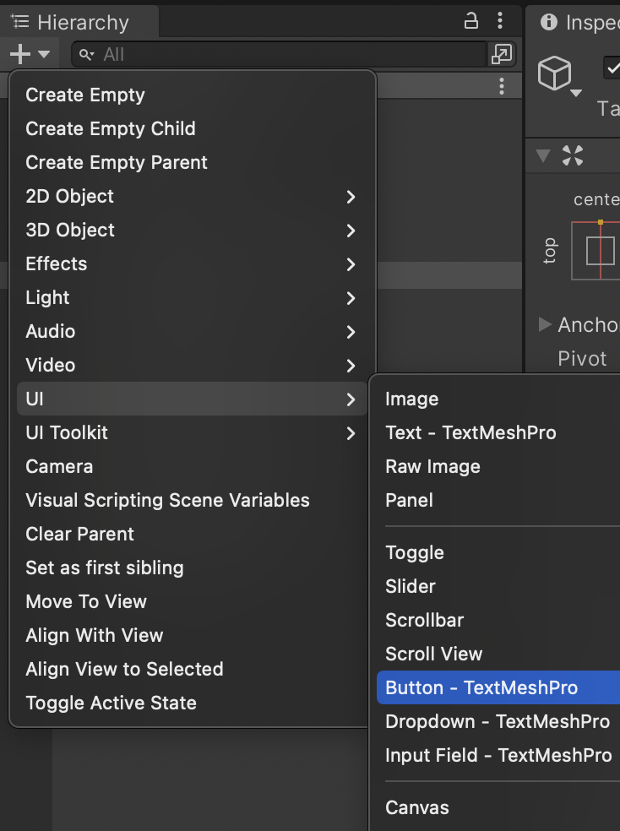Open the anchor presets box

pyautogui.click(x=598, y=250)
